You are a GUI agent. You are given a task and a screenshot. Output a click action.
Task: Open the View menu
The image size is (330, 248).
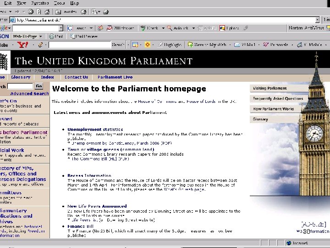pos(22,3)
